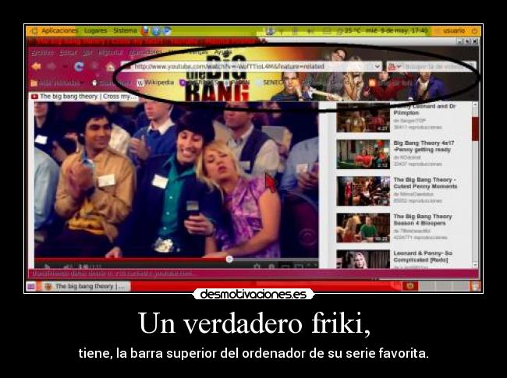507x378 pixels.
Task: Switch to the first workspace in the switcher
Action: click(410, 286)
